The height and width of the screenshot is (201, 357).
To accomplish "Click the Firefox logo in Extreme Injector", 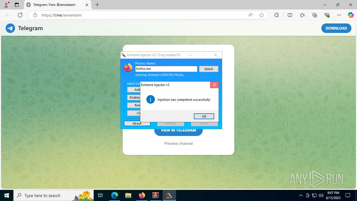I will 128,68.
